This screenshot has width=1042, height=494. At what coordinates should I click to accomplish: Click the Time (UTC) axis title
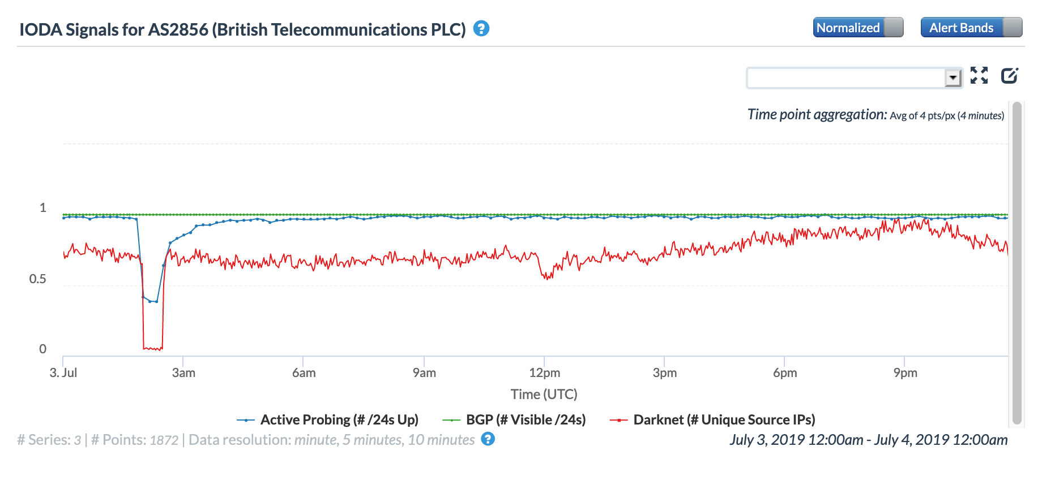point(544,395)
